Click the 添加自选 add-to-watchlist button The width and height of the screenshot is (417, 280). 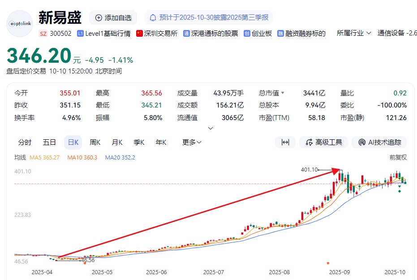tap(113, 17)
